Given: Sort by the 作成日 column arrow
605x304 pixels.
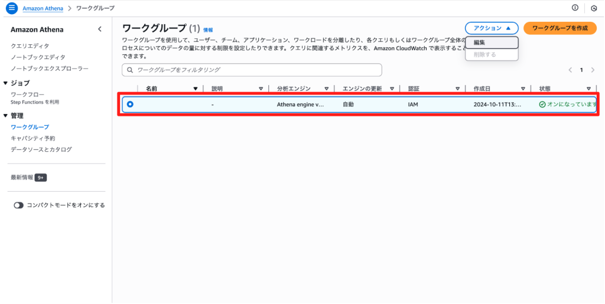Looking at the screenshot, I should point(523,89).
